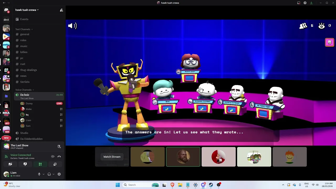The width and height of the screenshot is (336, 189).
Task: Open Brave browser from the taskbar
Action: (172, 185)
